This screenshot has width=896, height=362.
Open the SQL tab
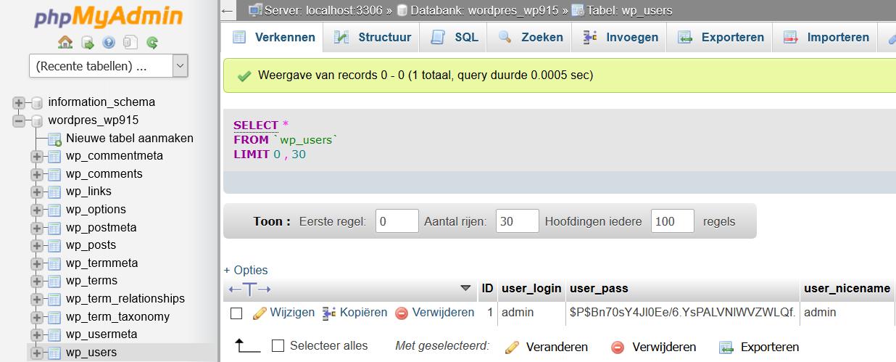455,37
